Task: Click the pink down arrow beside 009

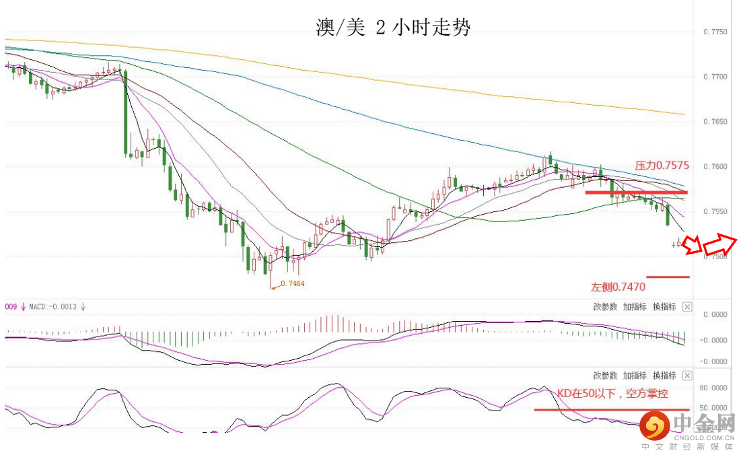Action: tap(24, 308)
